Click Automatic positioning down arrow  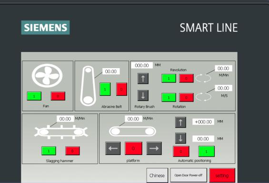pos(180,138)
